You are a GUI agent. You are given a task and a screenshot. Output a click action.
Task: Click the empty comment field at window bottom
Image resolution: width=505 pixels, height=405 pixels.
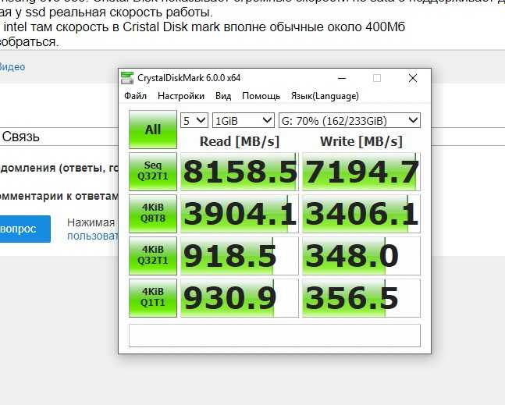275,336
